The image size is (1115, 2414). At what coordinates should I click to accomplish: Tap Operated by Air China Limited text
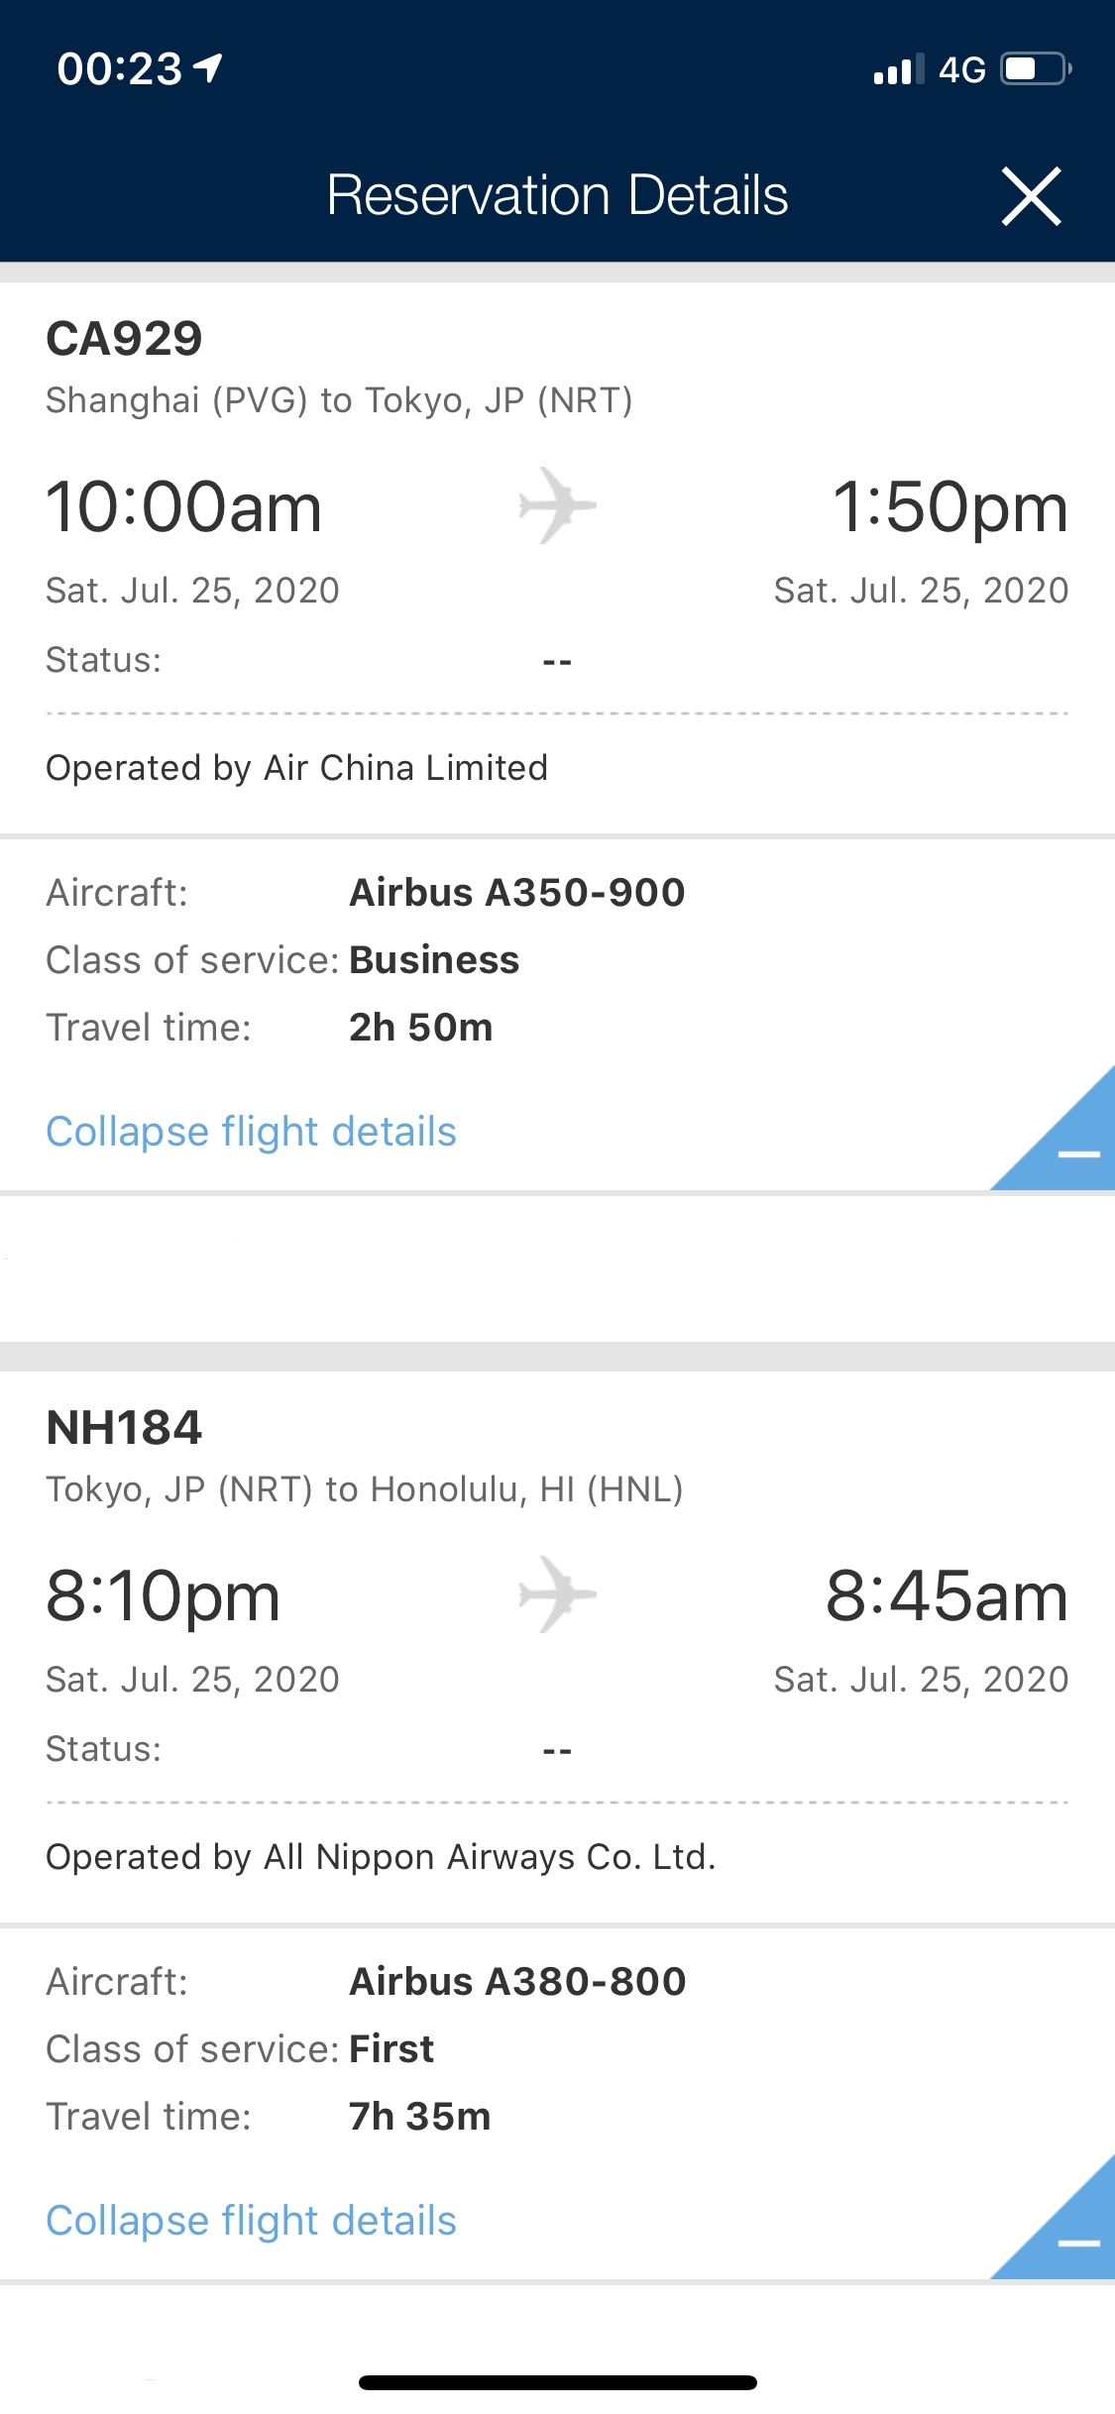coord(297,769)
